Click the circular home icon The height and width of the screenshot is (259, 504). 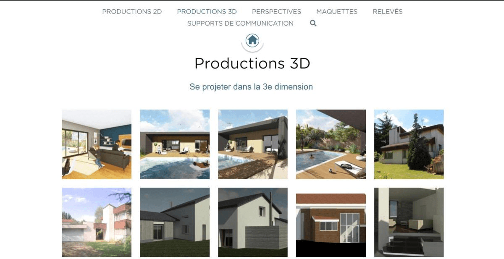252,41
